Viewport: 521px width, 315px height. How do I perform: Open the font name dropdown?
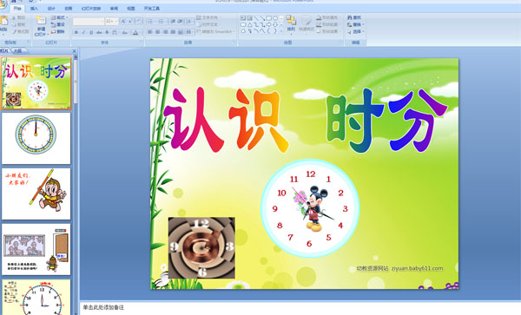click(102, 22)
